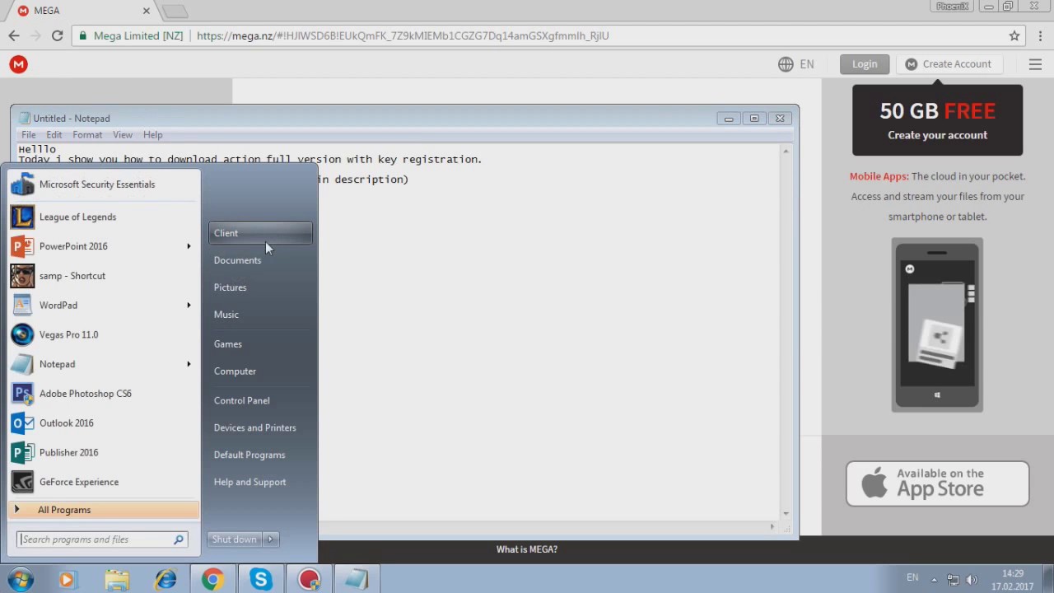
Task: Bookmark this page with star icon
Action: pos(1014,35)
